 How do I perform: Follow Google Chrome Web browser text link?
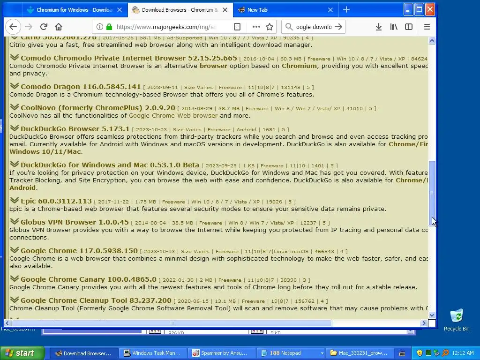coord(173,116)
